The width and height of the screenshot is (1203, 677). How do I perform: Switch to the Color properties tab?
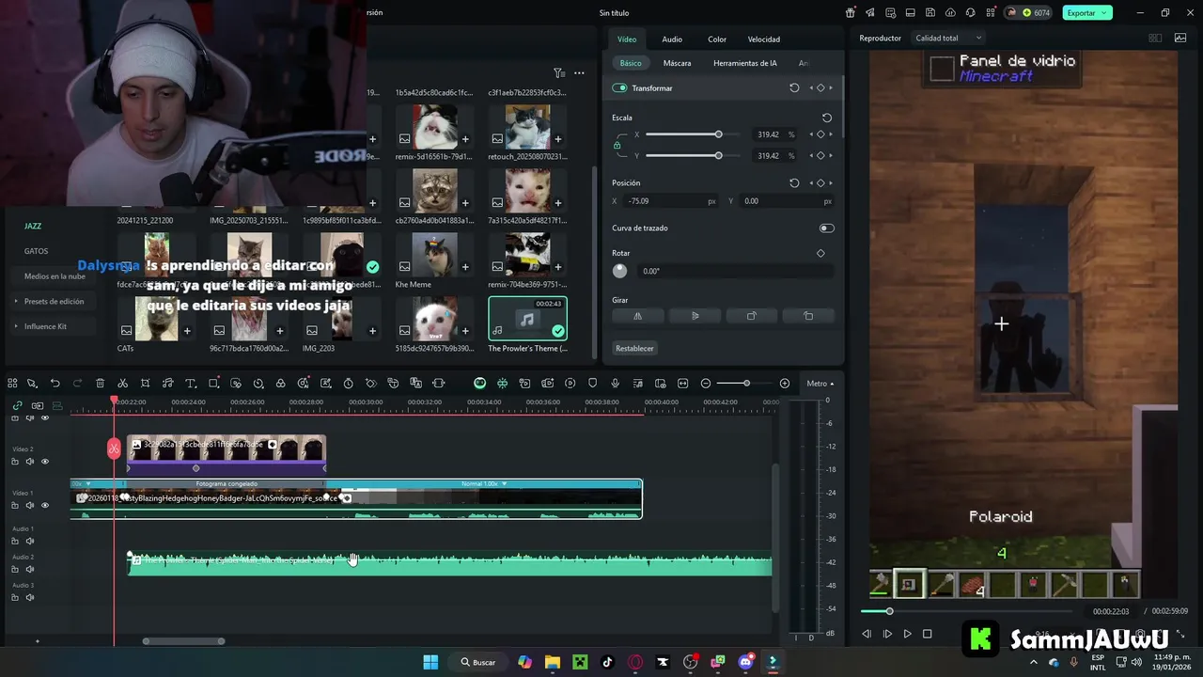coord(717,39)
